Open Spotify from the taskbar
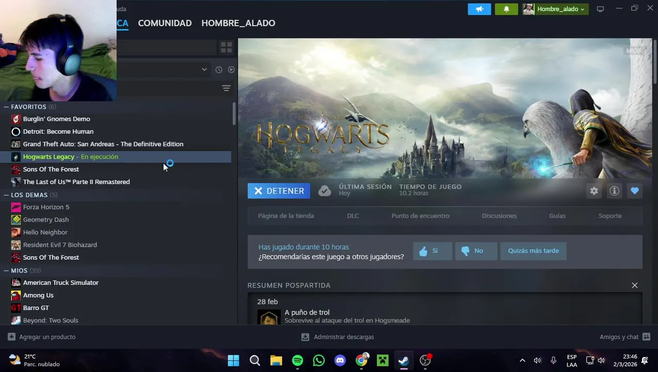Screen dimensions: 658x372 tap(297, 360)
